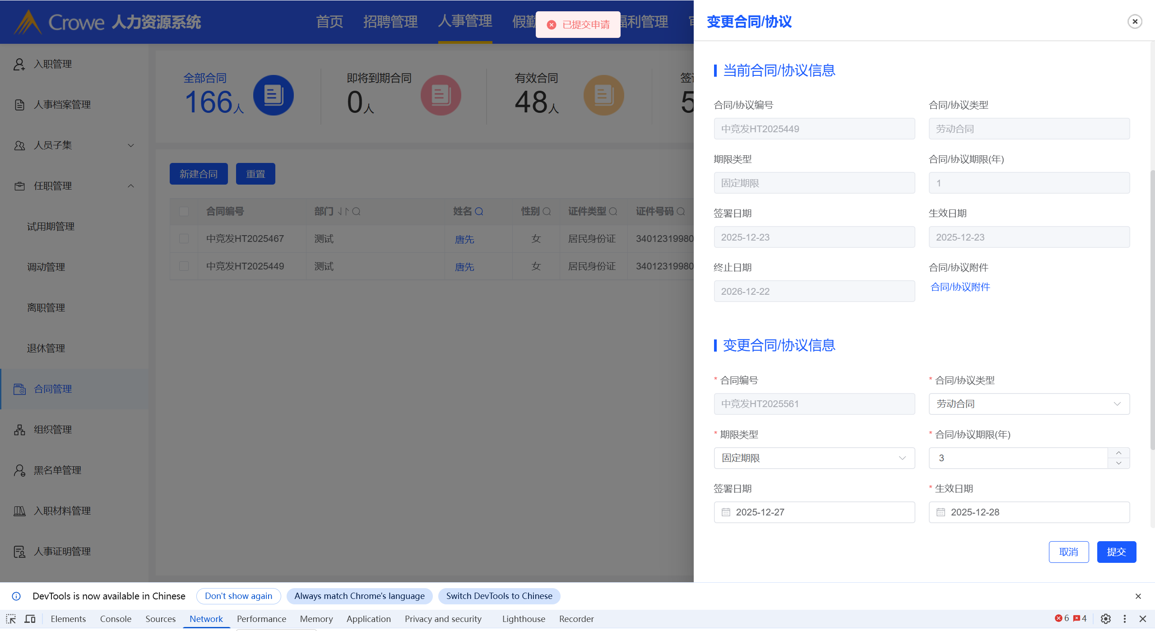Open DevTools settings gear icon
This screenshot has width=1155, height=631.
[1105, 619]
